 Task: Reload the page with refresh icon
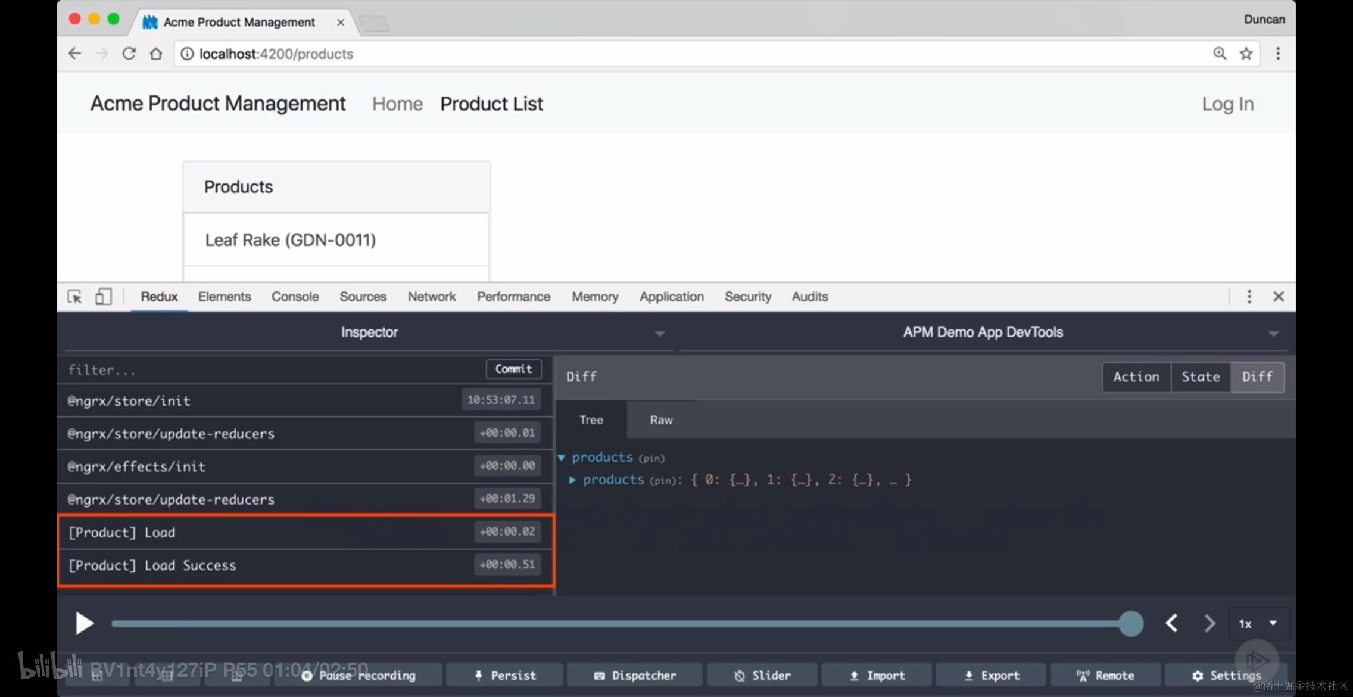tap(129, 54)
